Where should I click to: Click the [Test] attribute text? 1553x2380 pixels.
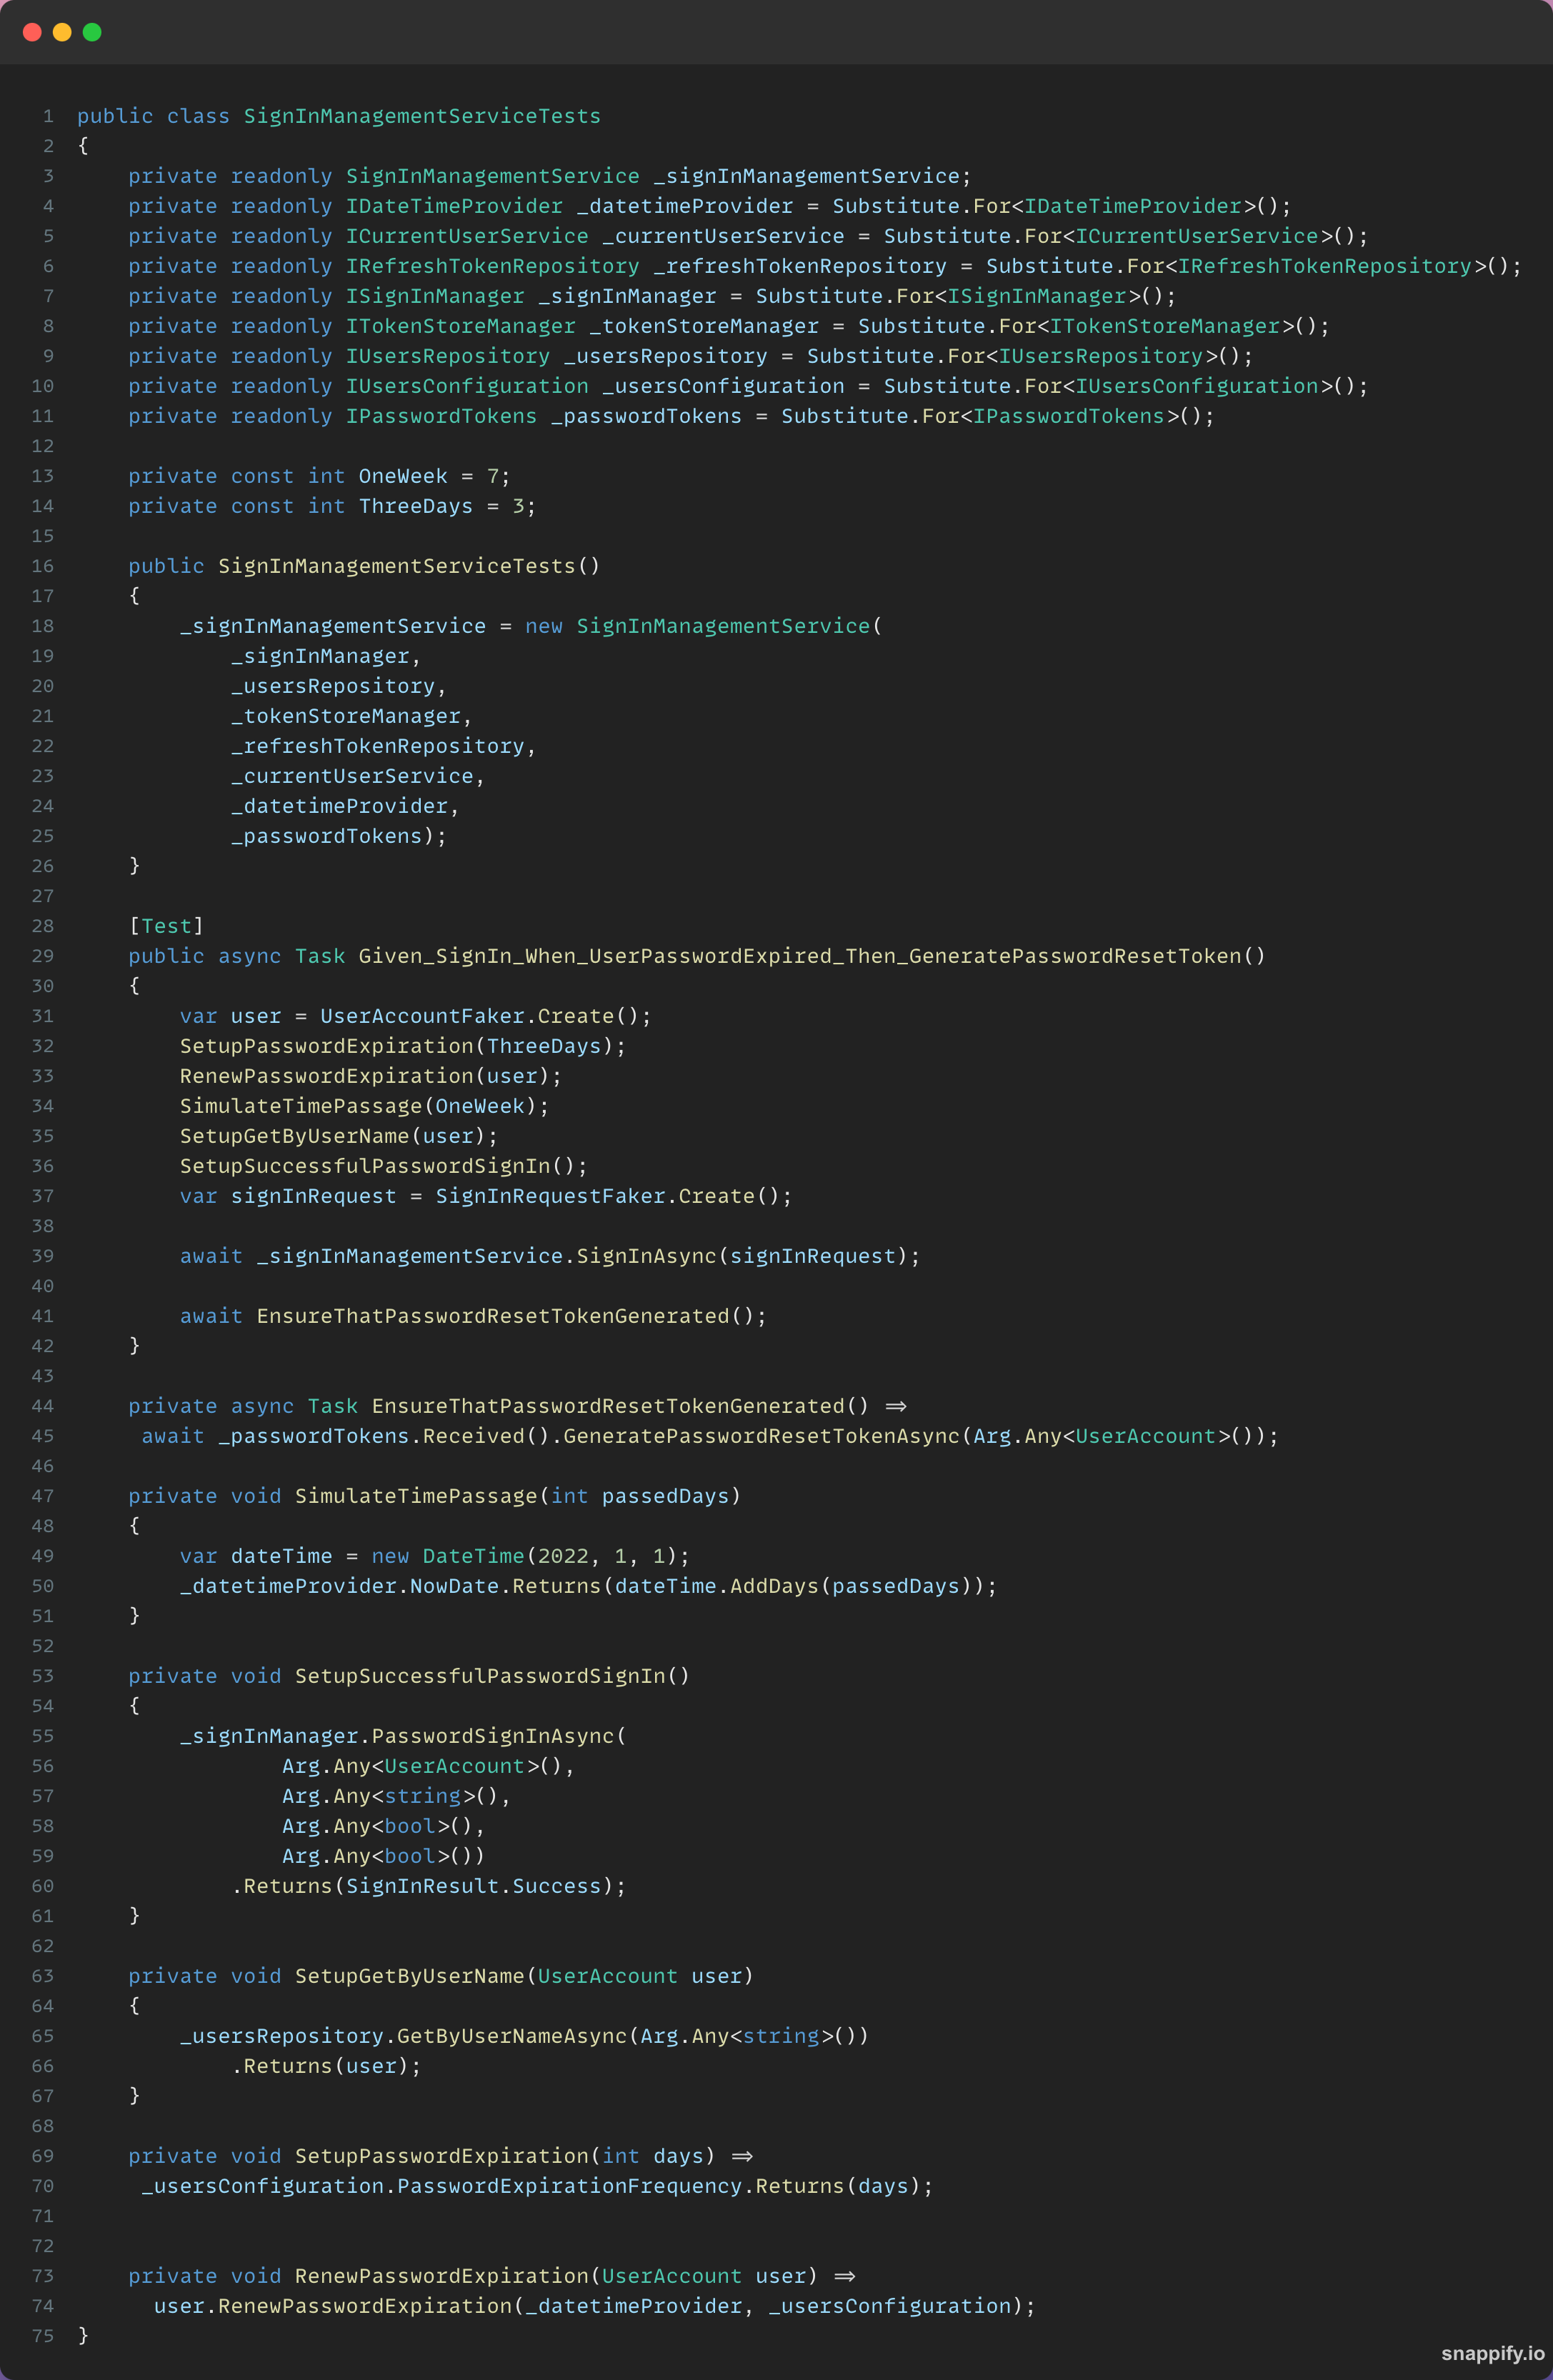(x=166, y=926)
